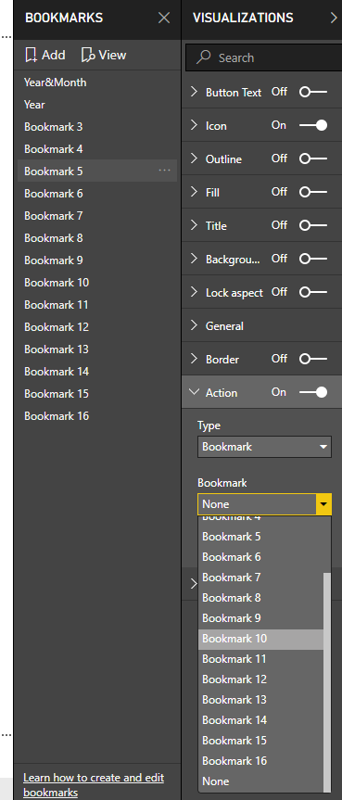342x800 pixels.
Task: Expand the General section
Action: tap(194, 326)
